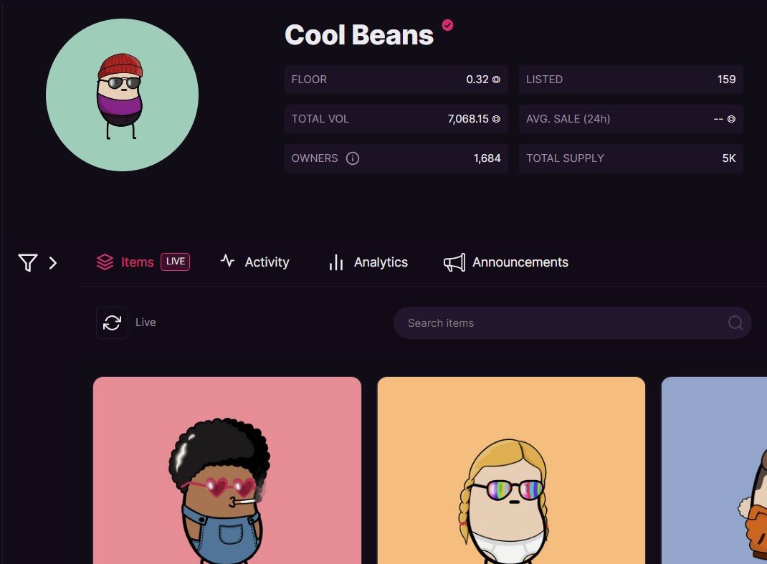Click the SOL icon beside floor price
Image resolution: width=767 pixels, height=564 pixels.
click(496, 80)
